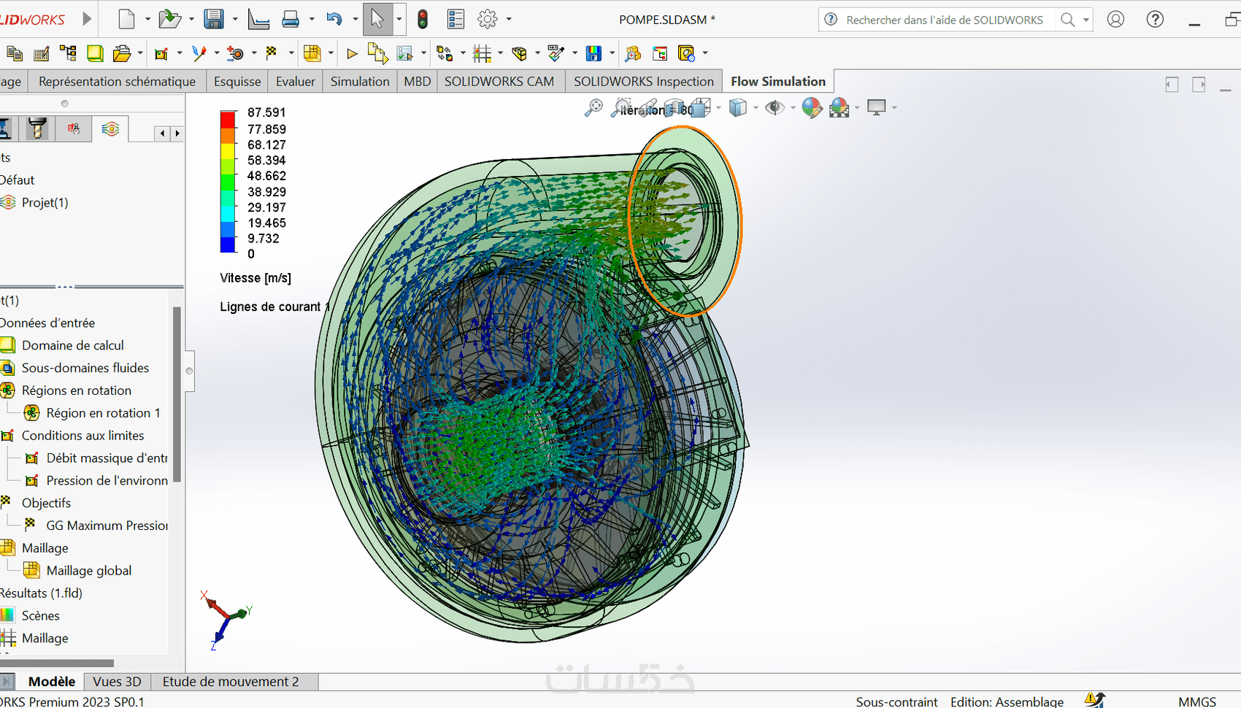Switch to the Evaluer tab

[x=295, y=81]
